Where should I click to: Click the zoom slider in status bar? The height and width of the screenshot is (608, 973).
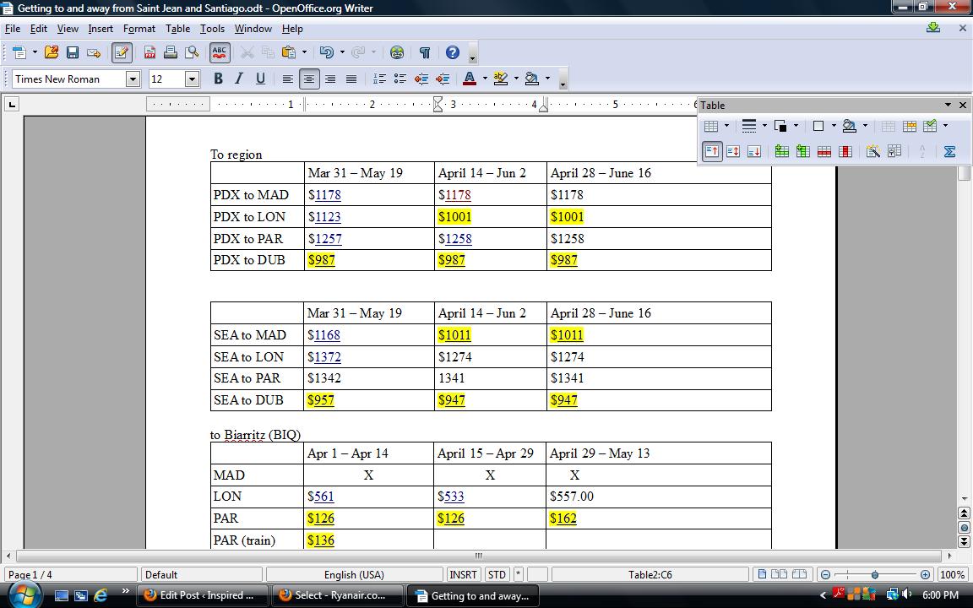pyautogui.click(x=874, y=574)
